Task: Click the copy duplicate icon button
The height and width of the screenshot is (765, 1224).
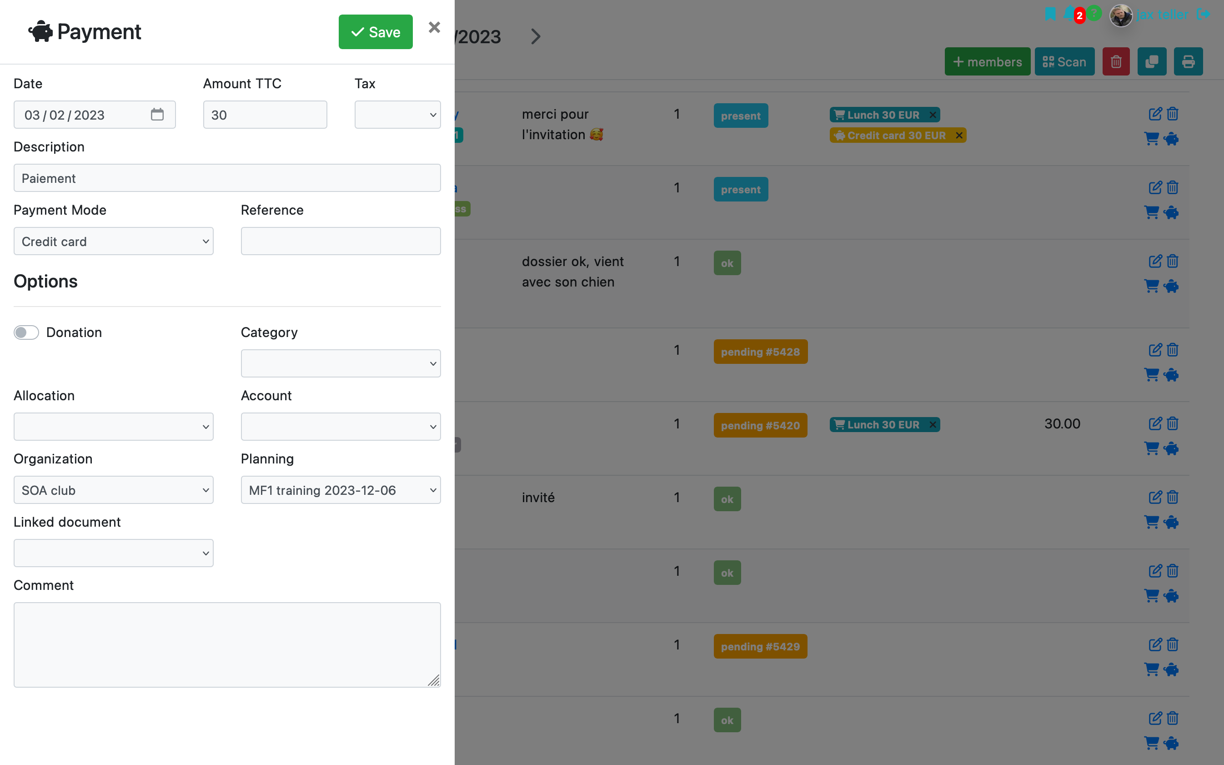Action: coord(1152,62)
